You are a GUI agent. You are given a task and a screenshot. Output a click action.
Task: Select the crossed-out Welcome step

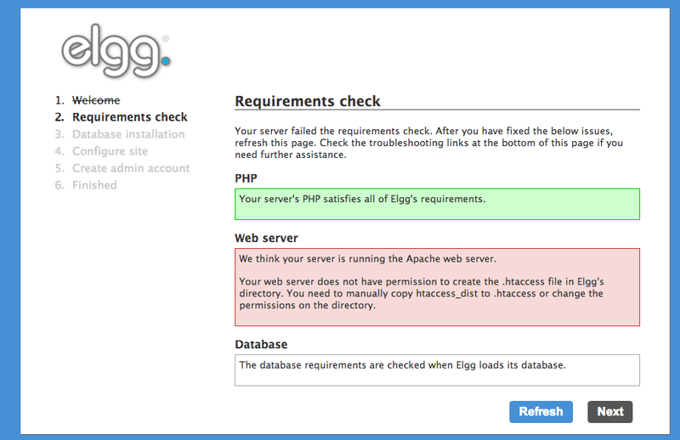(96, 100)
